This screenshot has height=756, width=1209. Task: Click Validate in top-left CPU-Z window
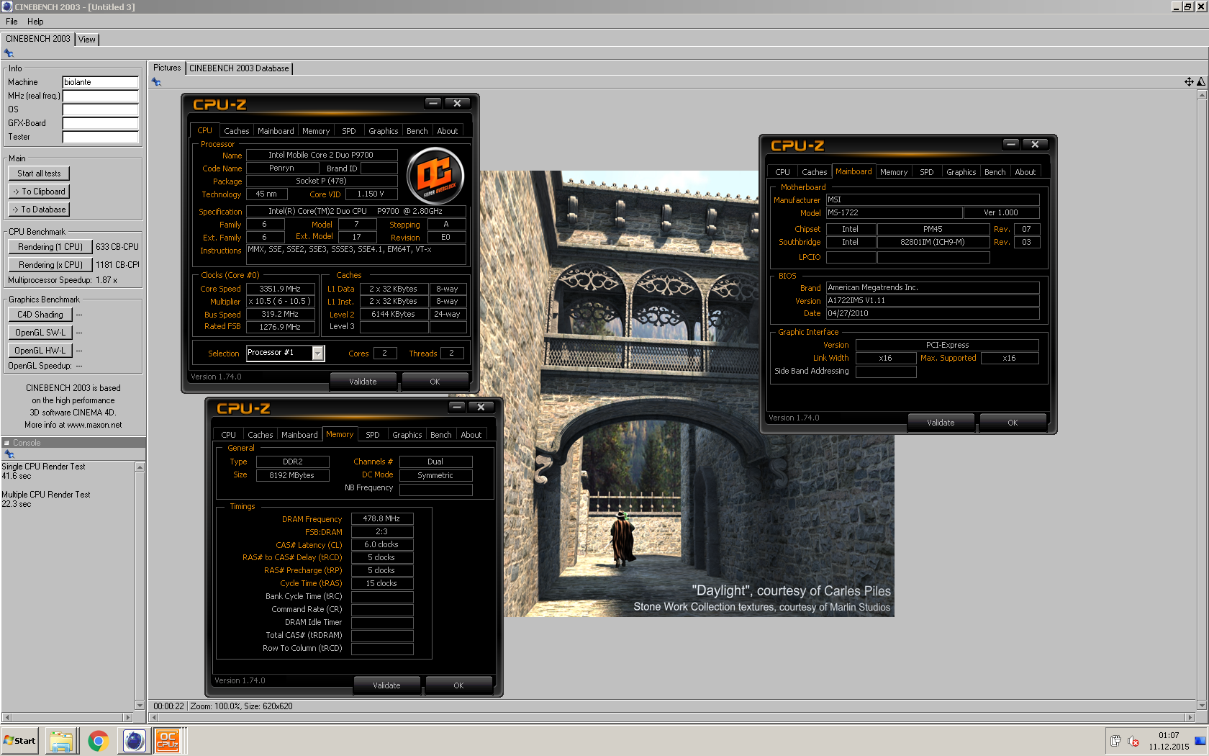pyautogui.click(x=363, y=382)
